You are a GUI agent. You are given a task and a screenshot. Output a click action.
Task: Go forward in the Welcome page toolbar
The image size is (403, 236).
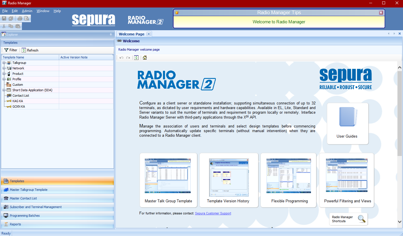(128, 58)
